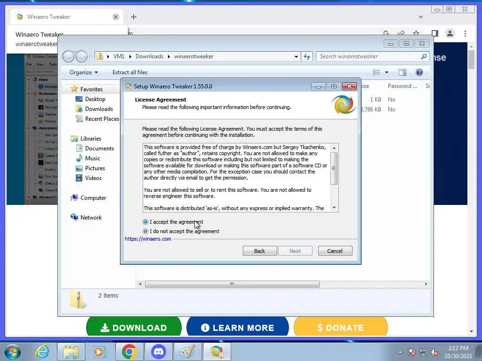The image size is (482, 361).
Task: Open Chrome side panel icon
Action: coord(434,33)
